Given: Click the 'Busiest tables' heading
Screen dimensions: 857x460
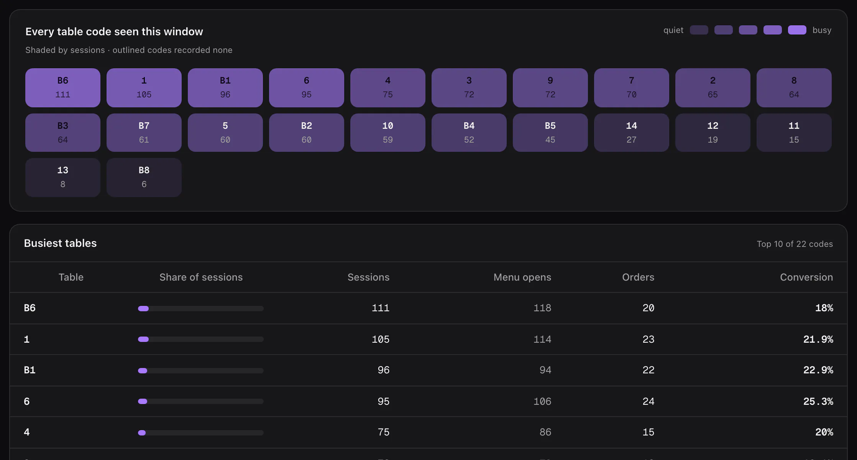Looking at the screenshot, I should click(60, 243).
